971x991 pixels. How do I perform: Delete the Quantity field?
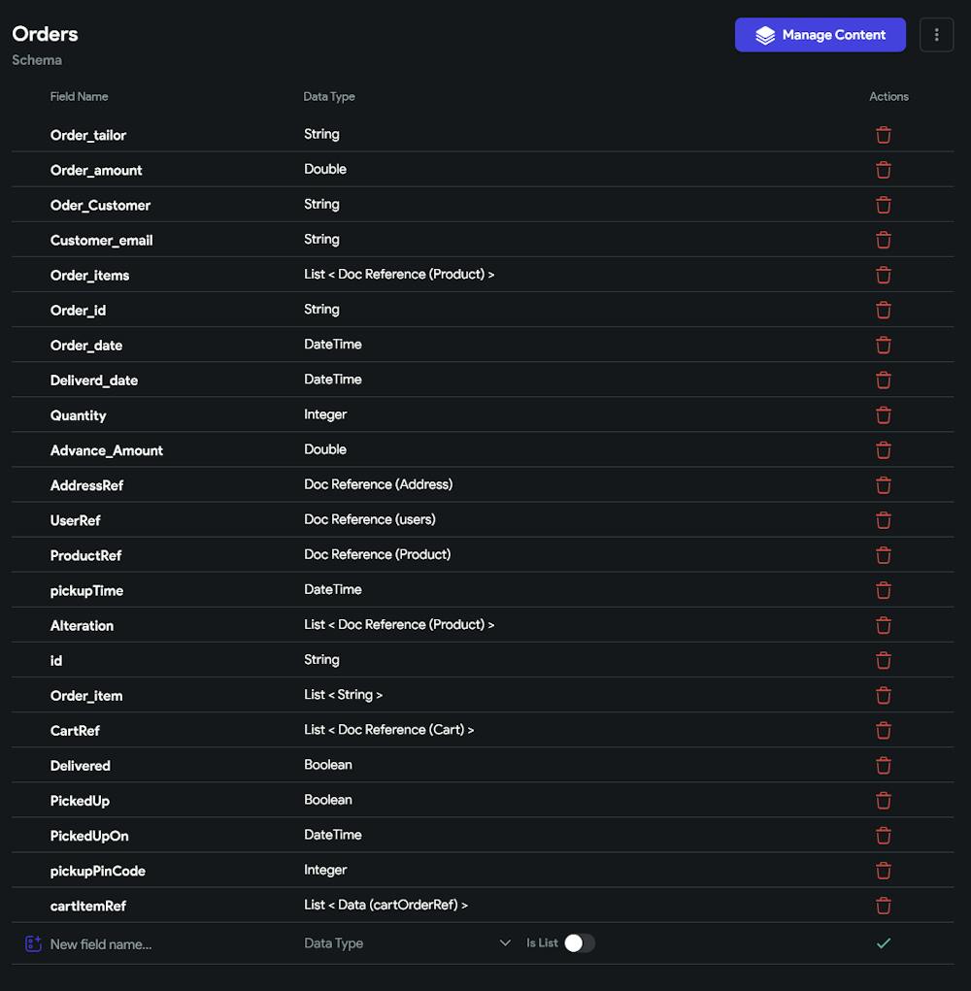pyautogui.click(x=884, y=415)
